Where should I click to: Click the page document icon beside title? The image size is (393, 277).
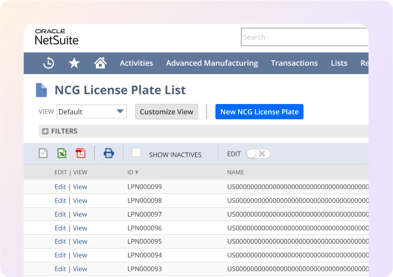[42, 90]
